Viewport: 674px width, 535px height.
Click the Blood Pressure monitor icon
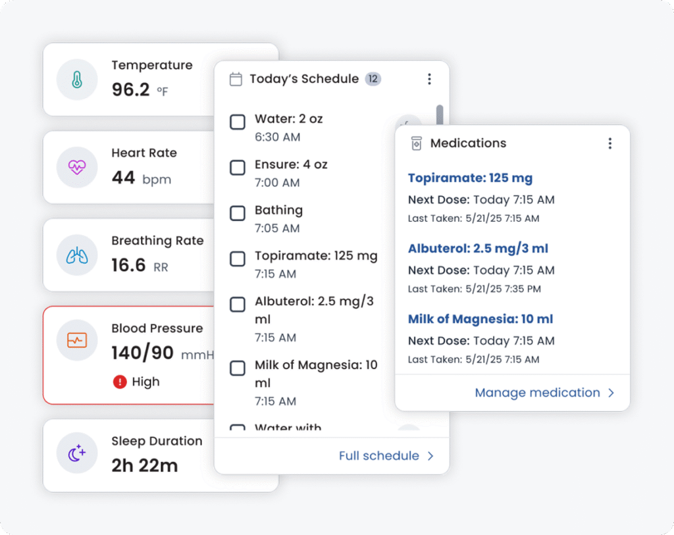(x=77, y=340)
